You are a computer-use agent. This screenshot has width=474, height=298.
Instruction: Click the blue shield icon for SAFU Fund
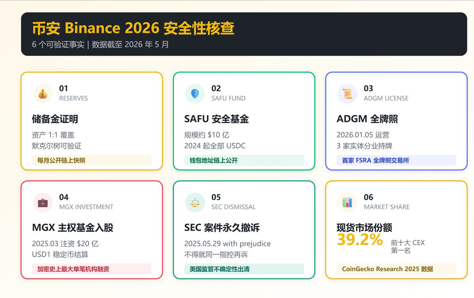click(x=195, y=94)
